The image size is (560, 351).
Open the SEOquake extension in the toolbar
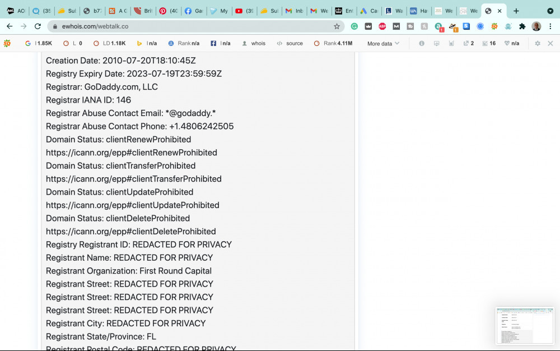[x=494, y=26]
